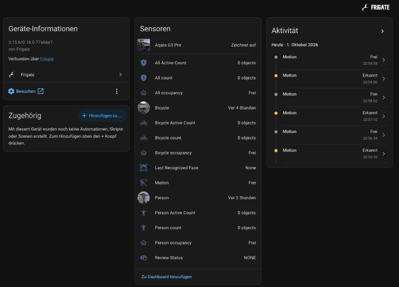Click the Frigate logo at top right
The width and height of the screenshot is (399, 287).
pos(375,8)
